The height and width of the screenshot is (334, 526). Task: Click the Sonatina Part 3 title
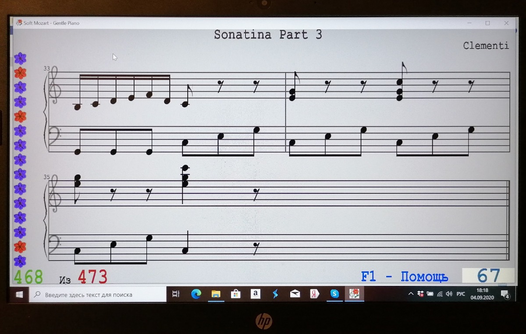tap(268, 35)
